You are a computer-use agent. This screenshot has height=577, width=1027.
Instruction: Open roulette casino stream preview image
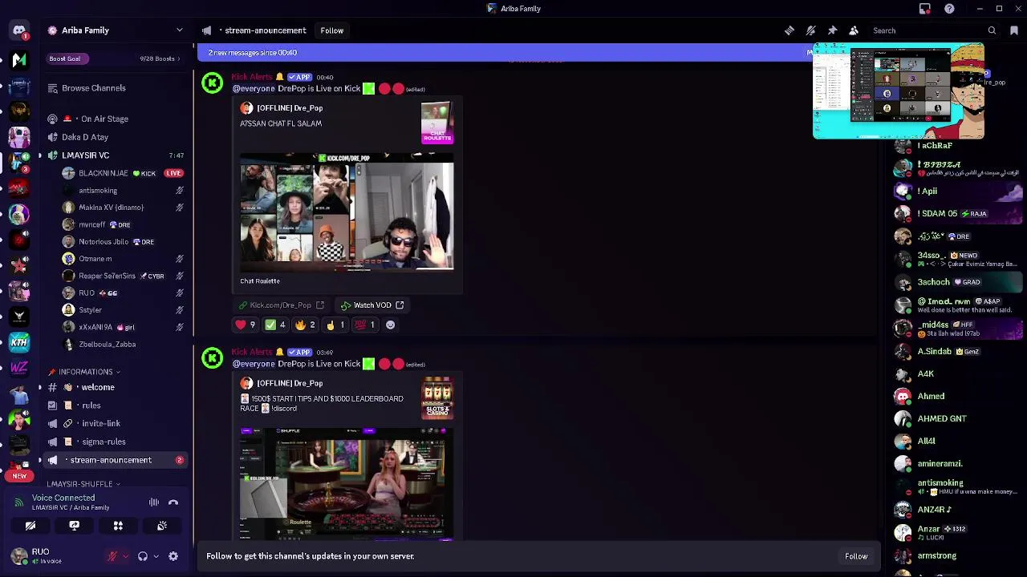[347, 484]
